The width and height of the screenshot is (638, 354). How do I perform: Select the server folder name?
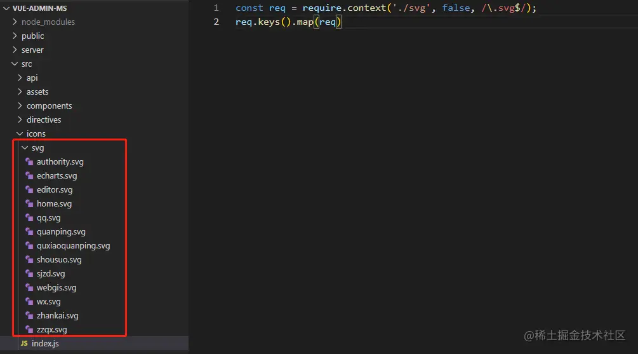point(32,50)
